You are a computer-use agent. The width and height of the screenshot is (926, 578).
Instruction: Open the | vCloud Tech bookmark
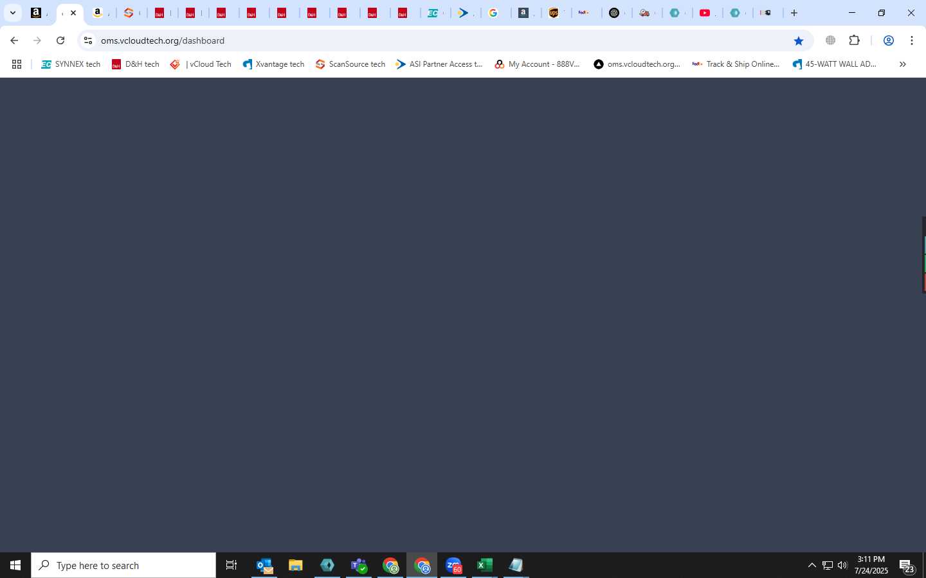201,64
